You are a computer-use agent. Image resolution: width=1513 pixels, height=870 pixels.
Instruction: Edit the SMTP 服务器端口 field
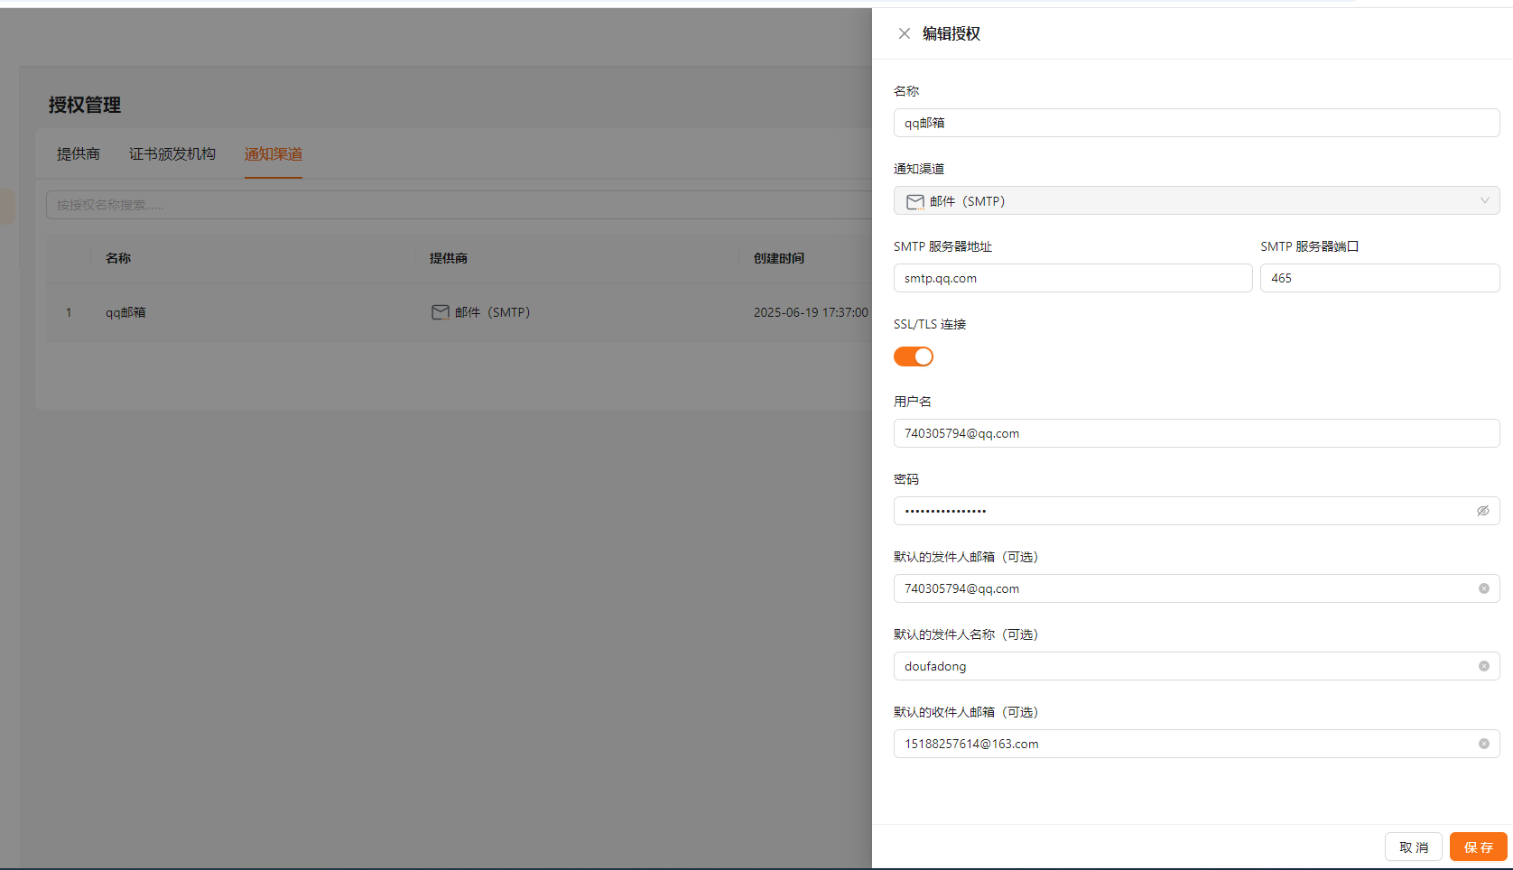point(1378,278)
